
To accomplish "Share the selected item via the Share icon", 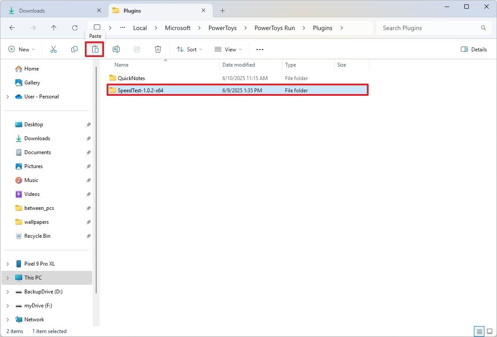I will coord(137,49).
